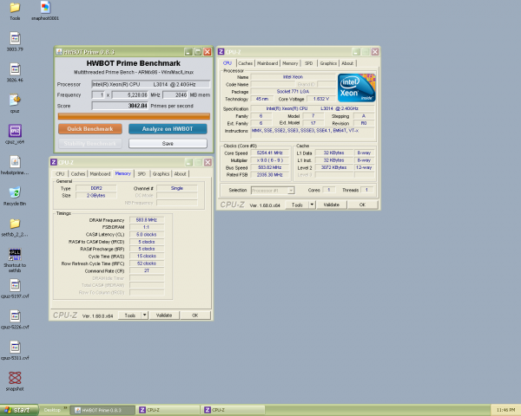
Task: Expand the Tools dropdown arrow in processor CPU-Z window
Action: point(312,205)
